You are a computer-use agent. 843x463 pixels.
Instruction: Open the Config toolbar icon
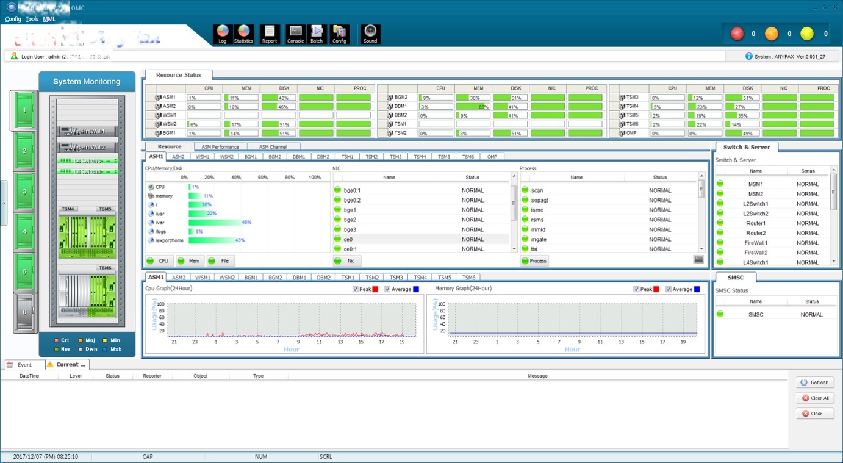click(340, 34)
